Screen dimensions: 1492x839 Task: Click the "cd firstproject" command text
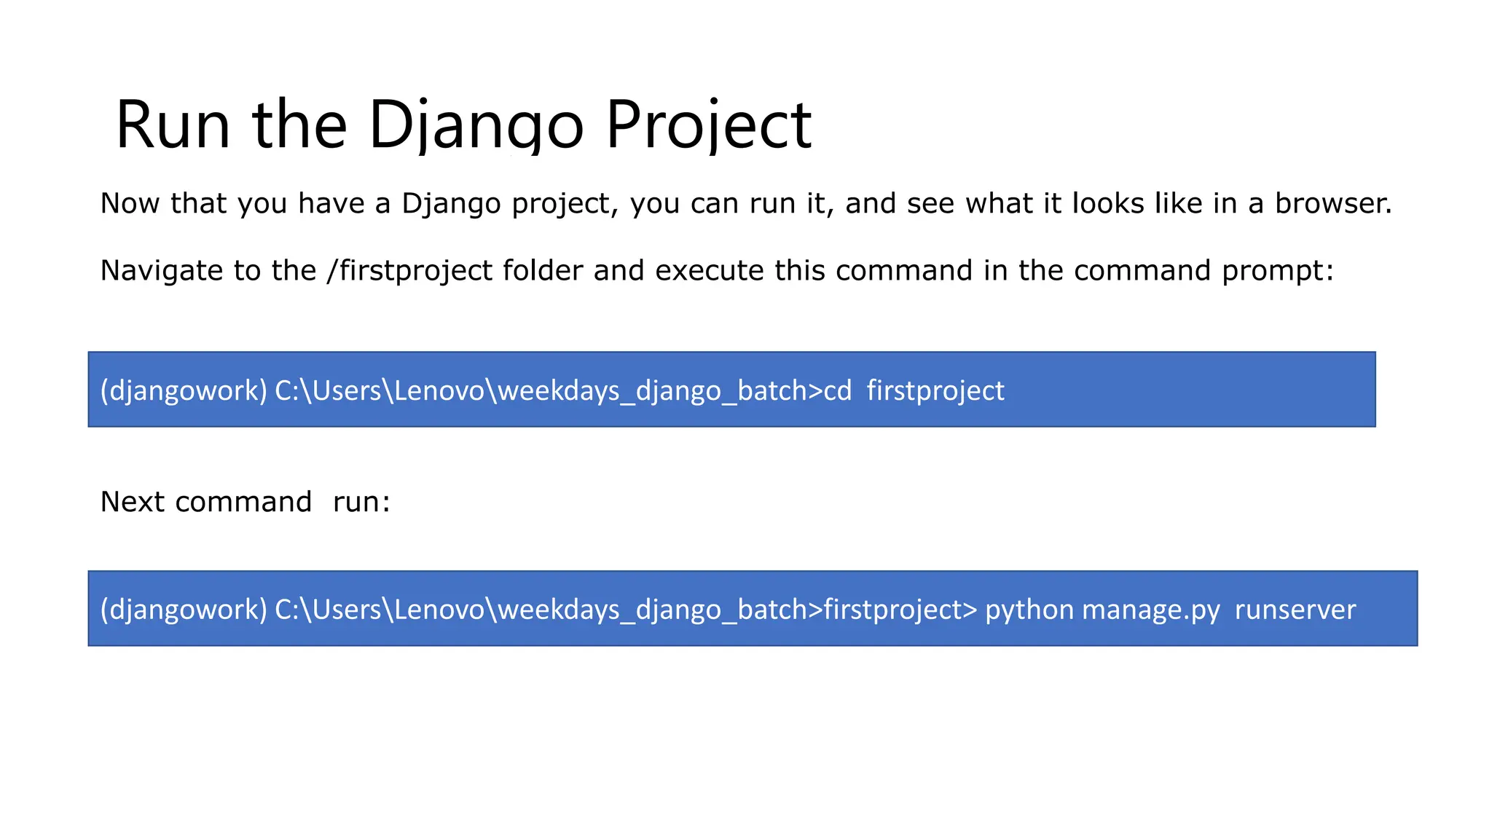pyautogui.click(x=914, y=391)
